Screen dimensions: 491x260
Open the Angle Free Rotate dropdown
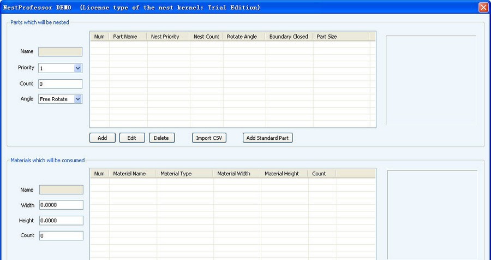(77, 99)
